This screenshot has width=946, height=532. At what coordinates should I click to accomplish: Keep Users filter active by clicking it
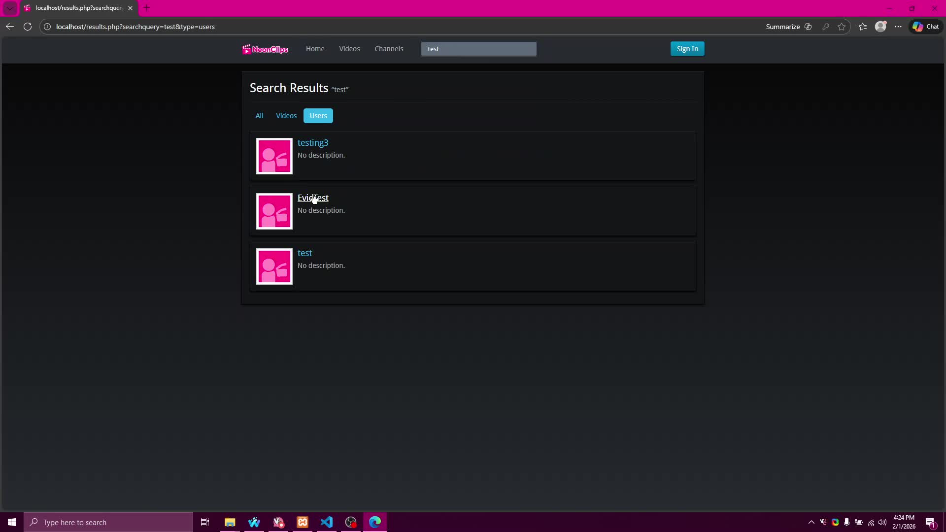(318, 115)
